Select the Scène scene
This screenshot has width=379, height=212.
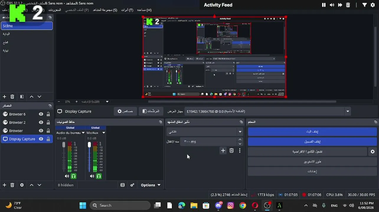tap(27, 26)
